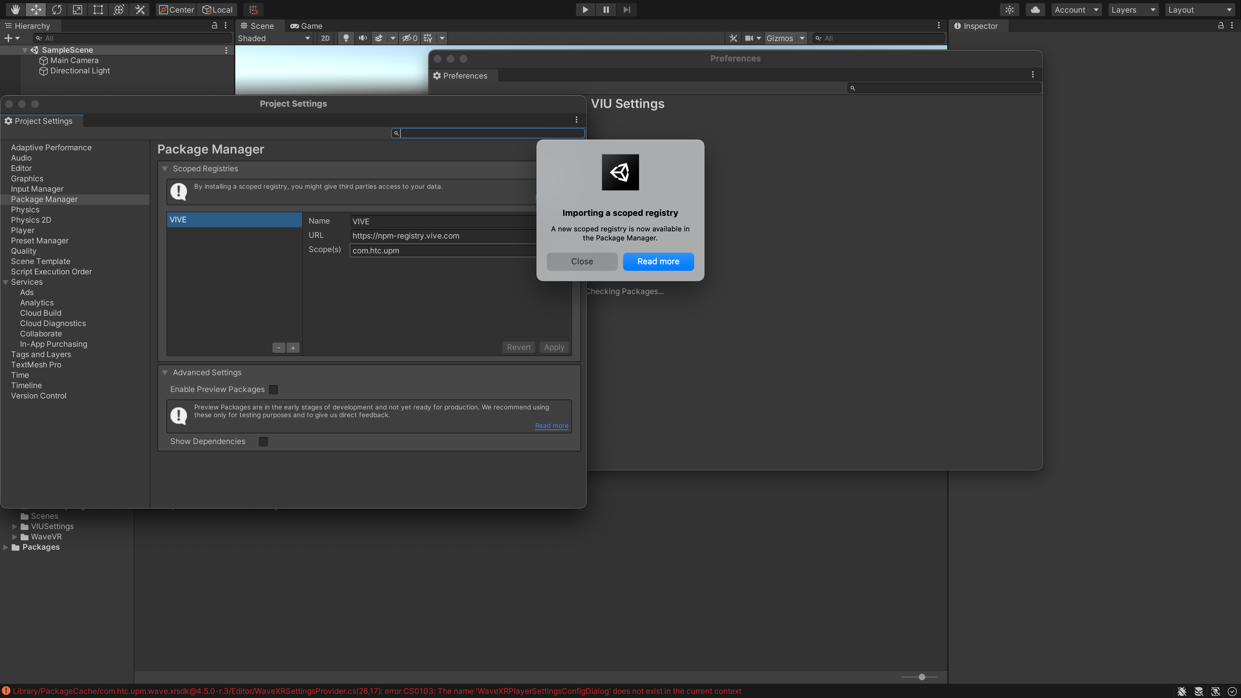Toggle the 2D view mode

pos(325,38)
